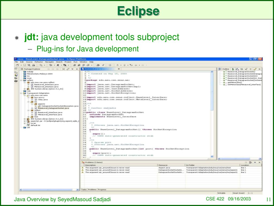The width and height of the screenshot is (274, 206).
Task: Open the New wizard dropdown arrow
Action: (x=21, y=65)
